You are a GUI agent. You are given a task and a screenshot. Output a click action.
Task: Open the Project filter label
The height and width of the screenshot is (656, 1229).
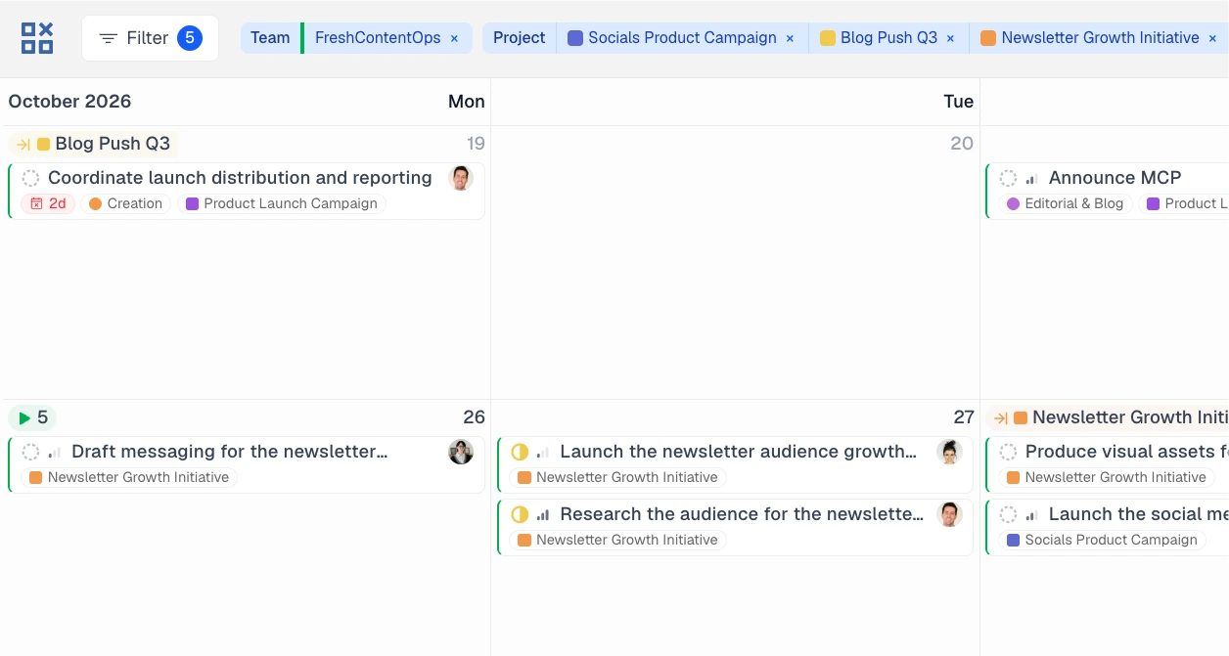click(519, 38)
